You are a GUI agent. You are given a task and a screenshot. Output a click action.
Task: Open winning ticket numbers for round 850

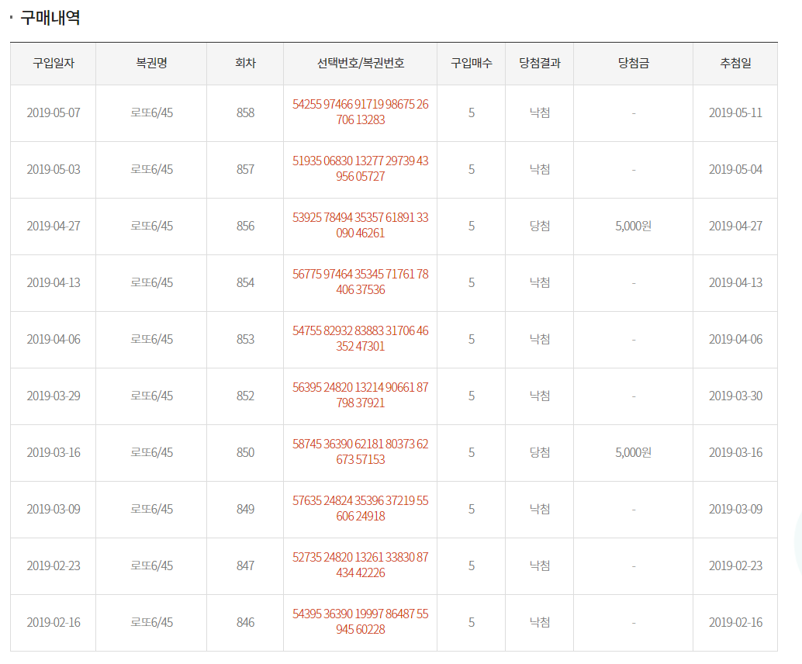360,452
